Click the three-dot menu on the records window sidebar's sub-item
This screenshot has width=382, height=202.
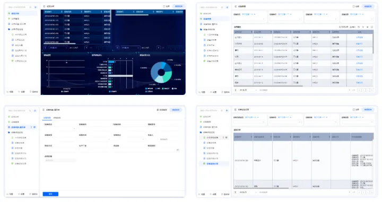click(x=223, y=137)
